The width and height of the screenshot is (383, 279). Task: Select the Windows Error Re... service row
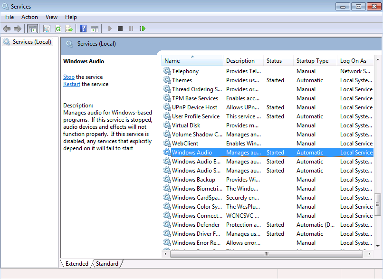268,243
